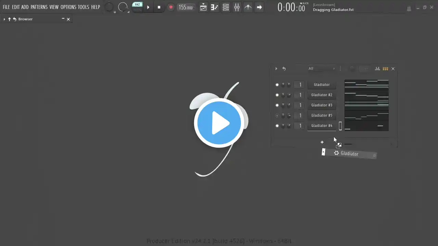Screen dimensions: 438x246
Task: Open Gladiator #5 pattern preview
Action: click(366, 115)
